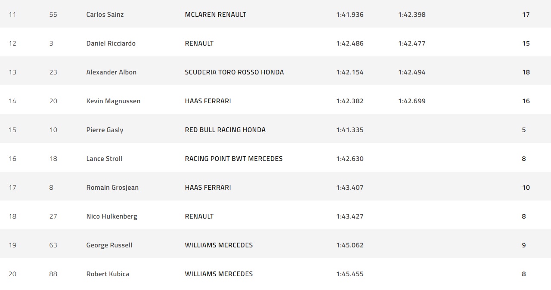Image resolution: width=551 pixels, height=290 pixels.
Task: Click RED BULL RACING HONDA team
Action: click(x=225, y=130)
